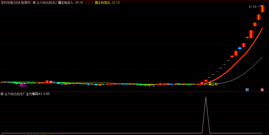This screenshot has width=269, height=135.
Task: Click the red 32.10 value in header
Action: (90, 3)
